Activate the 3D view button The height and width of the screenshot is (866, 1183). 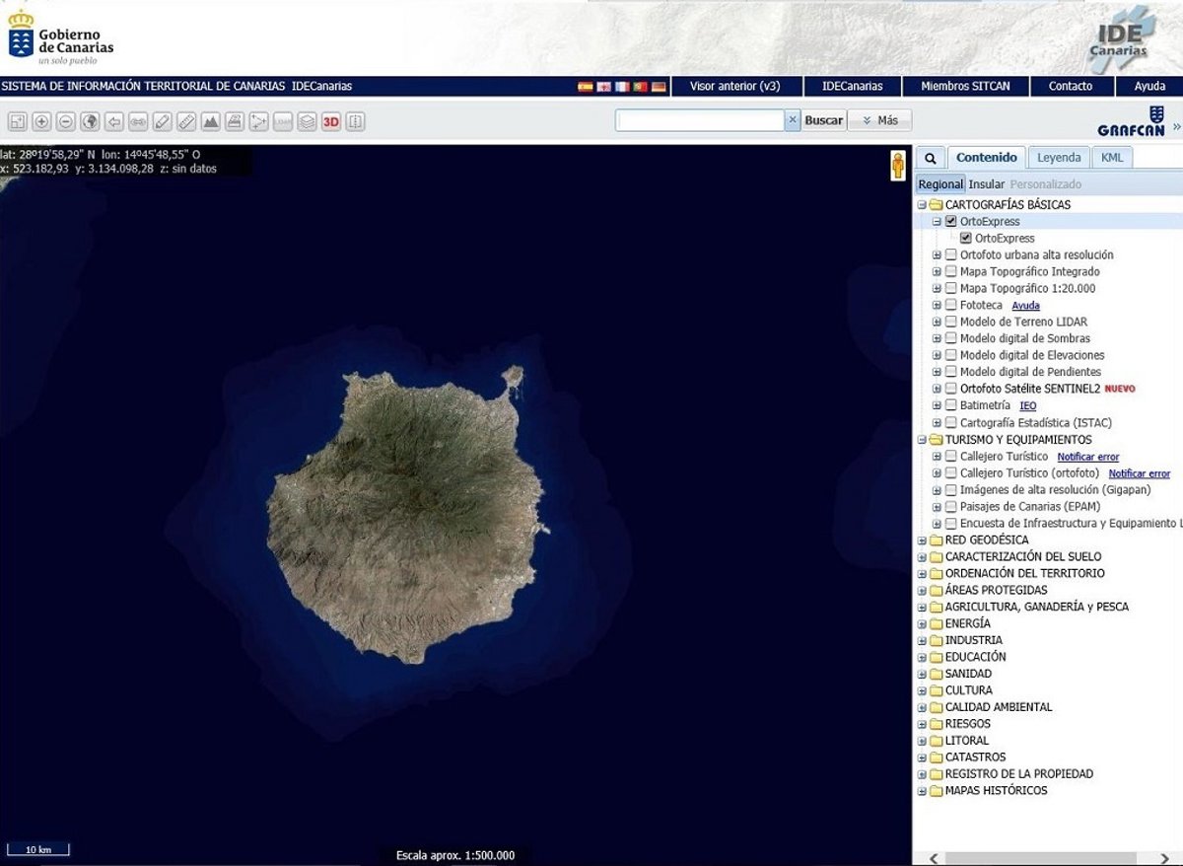point(331,121)
